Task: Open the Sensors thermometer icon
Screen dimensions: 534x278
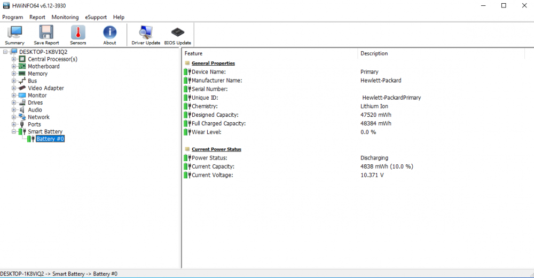Action: point(78,35)
